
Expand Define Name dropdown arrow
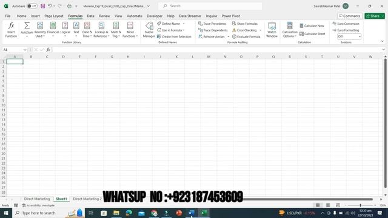tap(184, 24)
